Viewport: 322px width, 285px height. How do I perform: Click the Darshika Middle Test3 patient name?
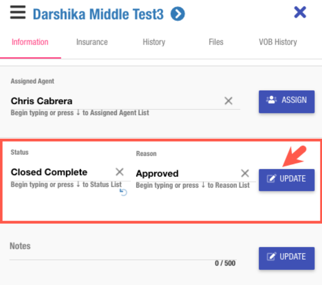[x=98, y=14]
